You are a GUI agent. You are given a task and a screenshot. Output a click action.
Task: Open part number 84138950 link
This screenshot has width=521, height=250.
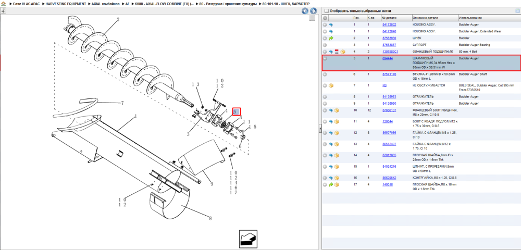tap(389, 104)
